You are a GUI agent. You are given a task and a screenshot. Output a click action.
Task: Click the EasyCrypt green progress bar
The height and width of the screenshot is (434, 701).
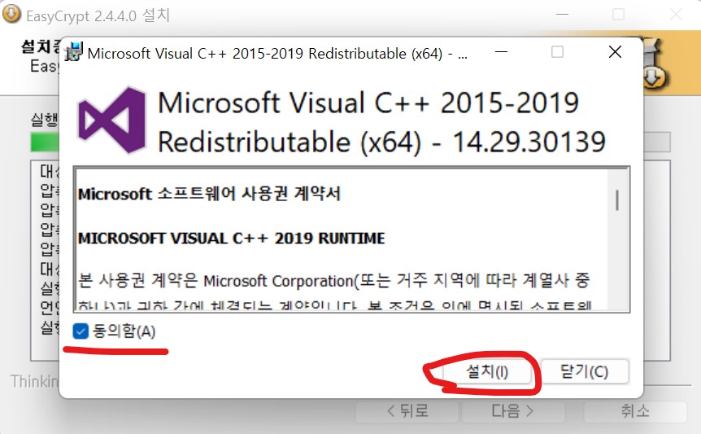(x=45, y=142)
